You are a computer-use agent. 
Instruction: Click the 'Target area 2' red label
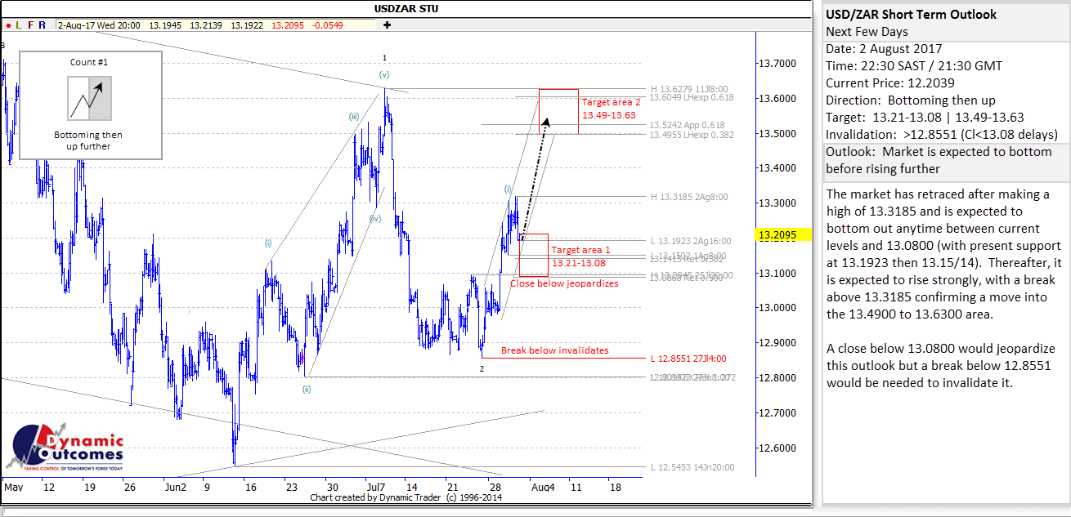coord(611,103)
